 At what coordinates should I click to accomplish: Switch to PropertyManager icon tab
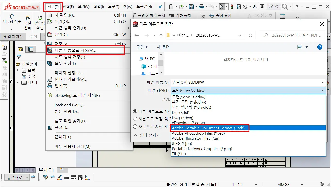(31, 49)
